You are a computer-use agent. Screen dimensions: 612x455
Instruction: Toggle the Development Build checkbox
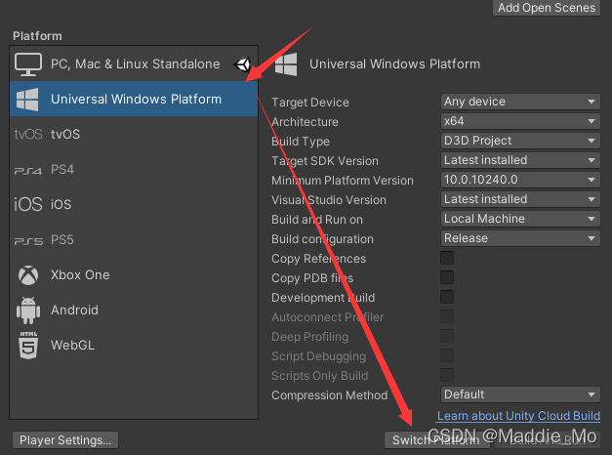click(x=447, y=297)
